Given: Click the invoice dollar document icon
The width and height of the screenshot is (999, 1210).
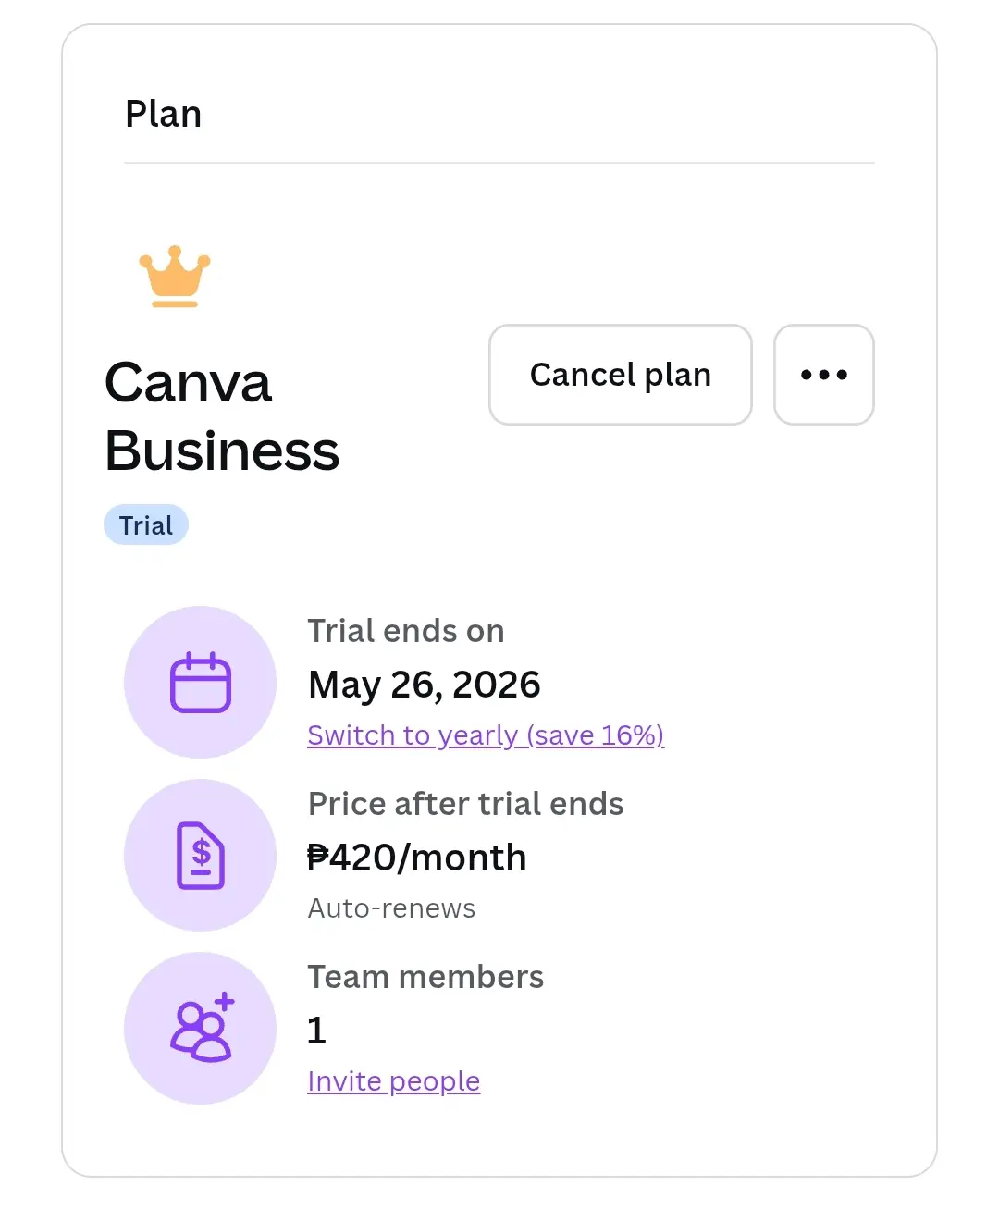Looking at the screenshot, I should tap(201, 856).
